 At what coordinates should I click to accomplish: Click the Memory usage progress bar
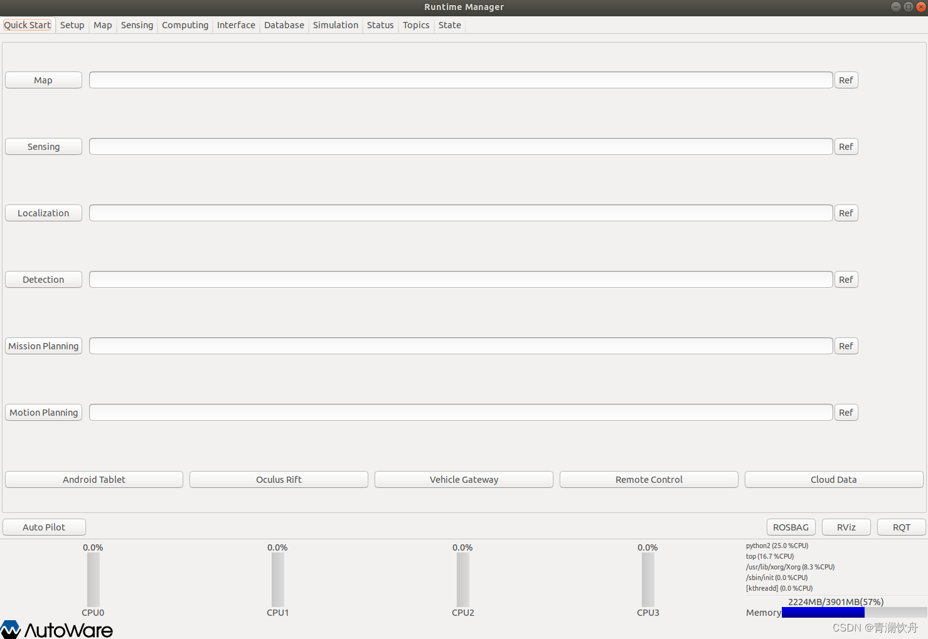tap(855, 613)
